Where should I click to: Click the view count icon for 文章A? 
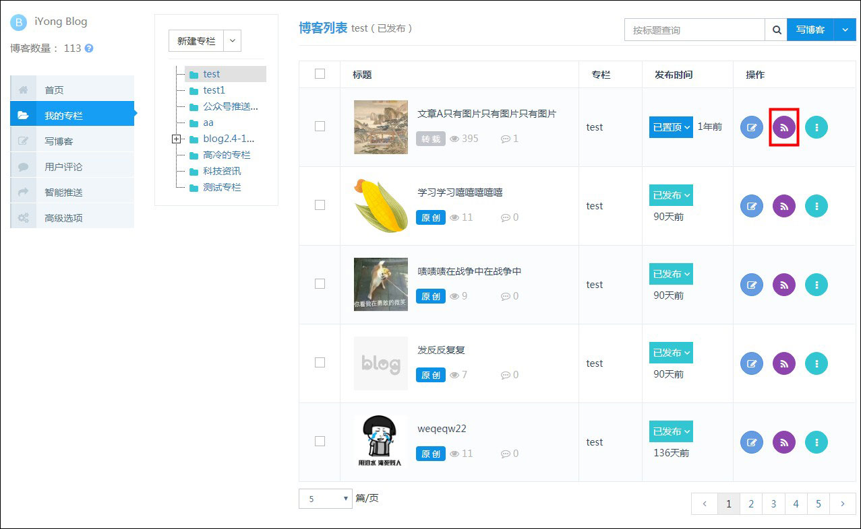pyautogui.click(x=454, y=139)
